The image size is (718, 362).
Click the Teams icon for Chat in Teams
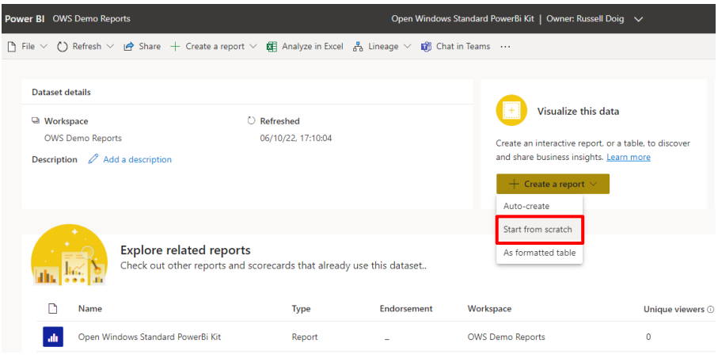(426, 46)
